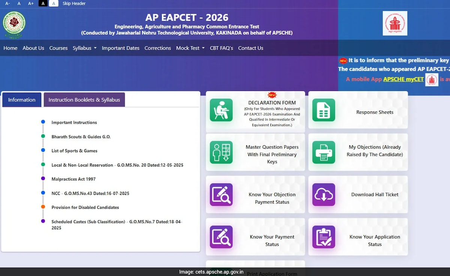Select the Information tab
Screen dimensions: 450x276
22,99
